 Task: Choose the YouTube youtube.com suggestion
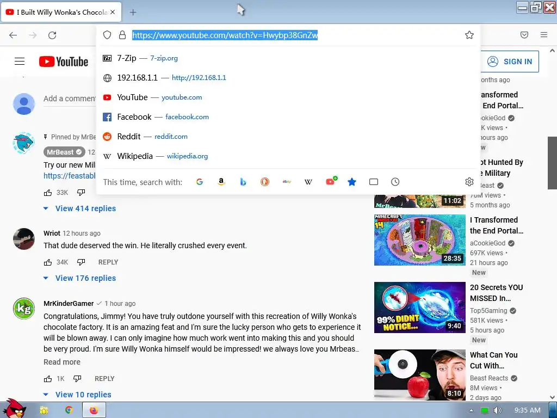(288, 97)
